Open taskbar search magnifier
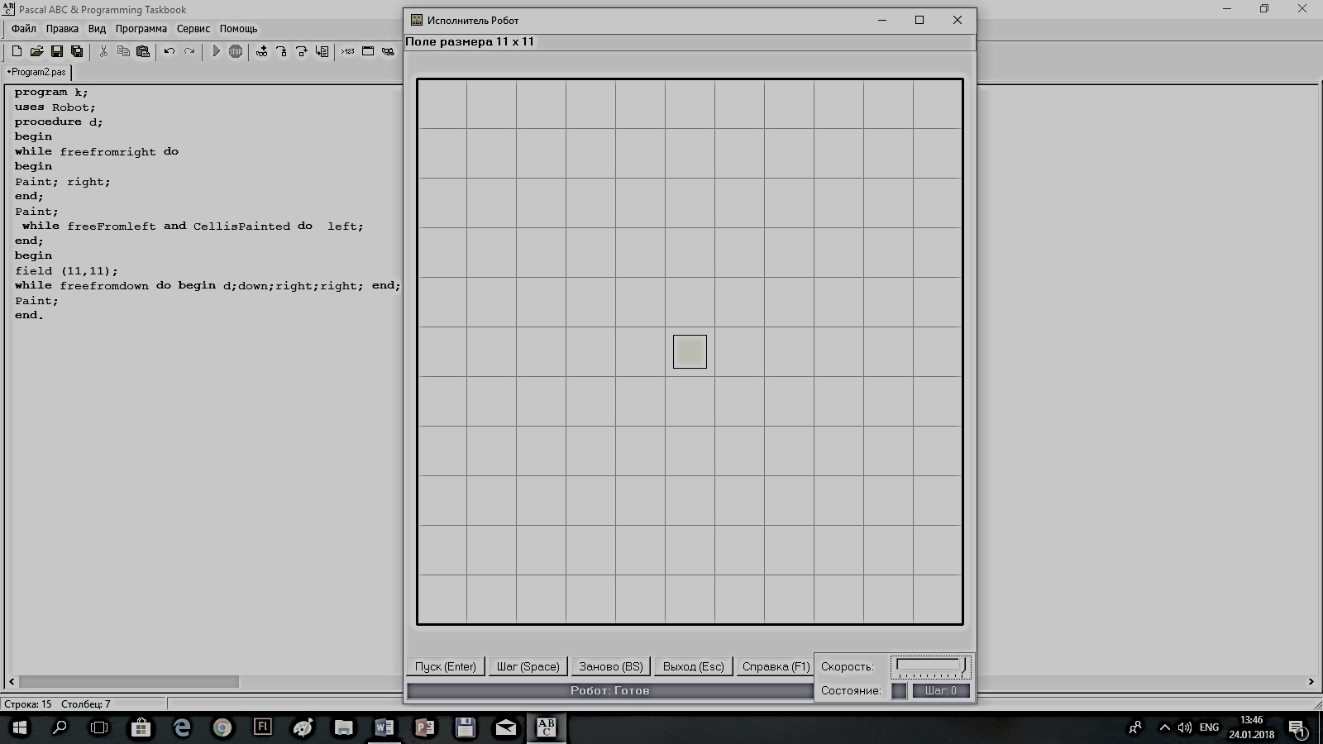Screen dimensions: 1323x744 pyautogui.click(x=60, y=727)
